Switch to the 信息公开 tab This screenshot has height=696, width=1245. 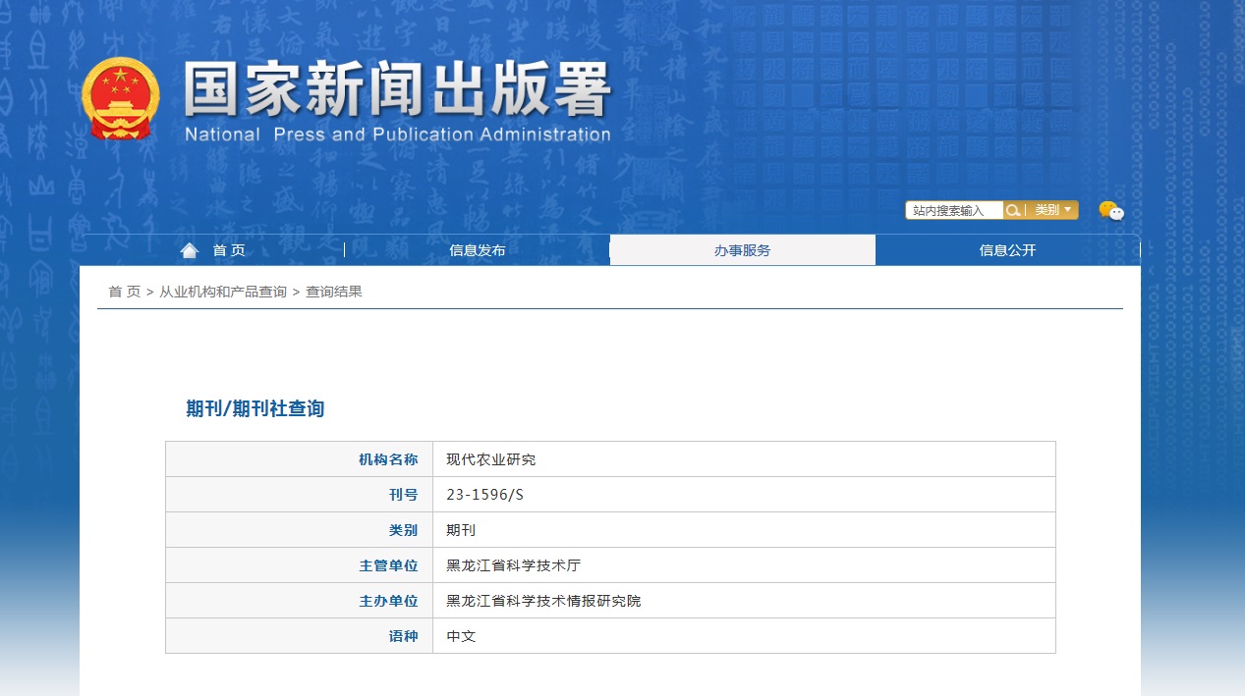[1007, 250]
